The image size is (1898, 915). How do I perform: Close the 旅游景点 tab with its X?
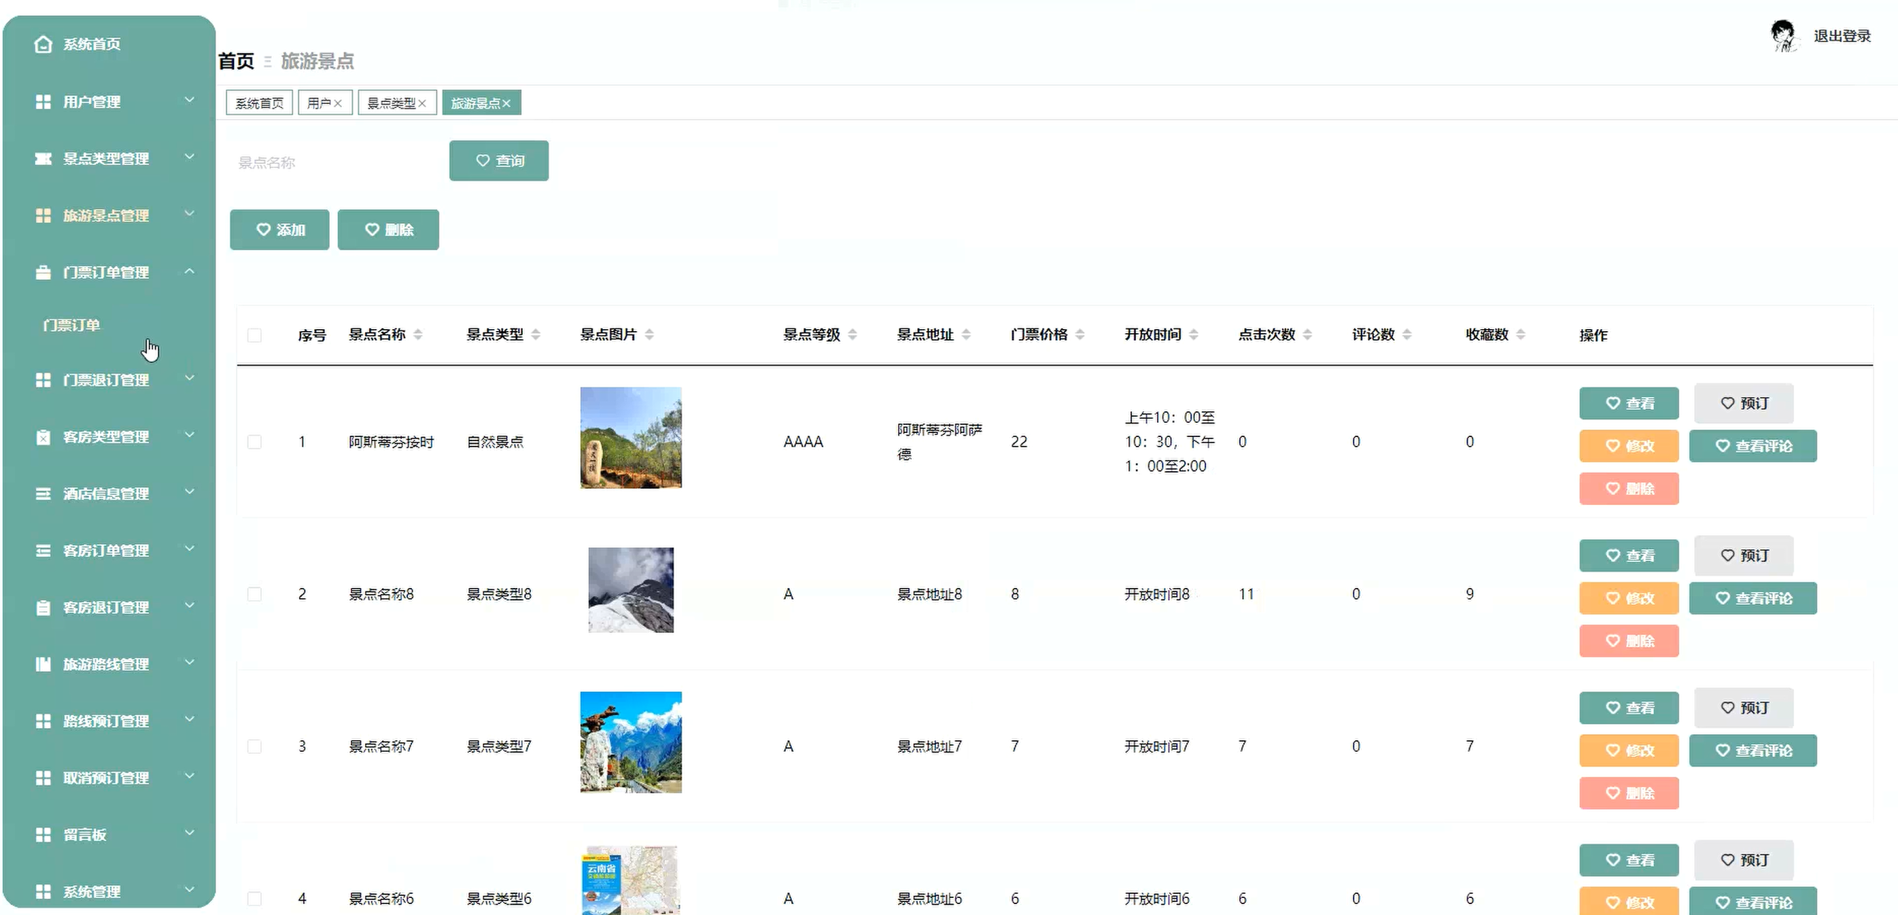coord(507,103)
